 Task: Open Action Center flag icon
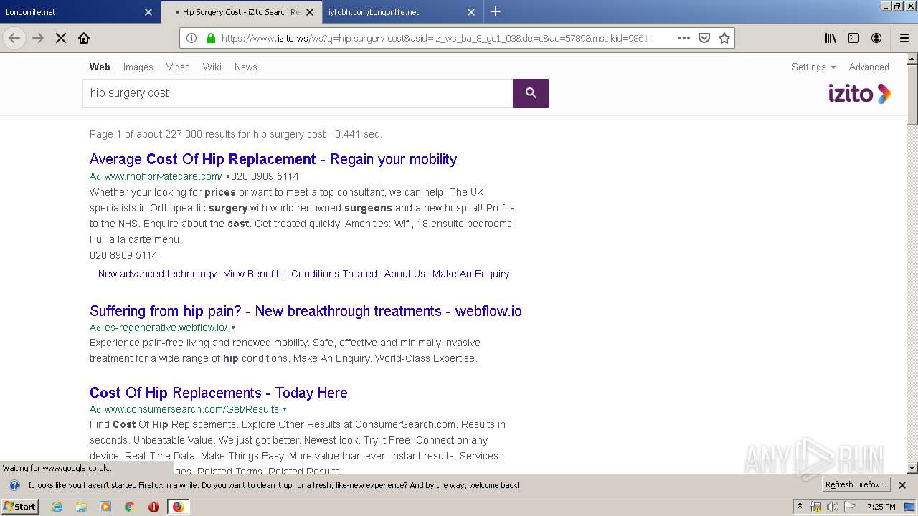pos(851,507)
